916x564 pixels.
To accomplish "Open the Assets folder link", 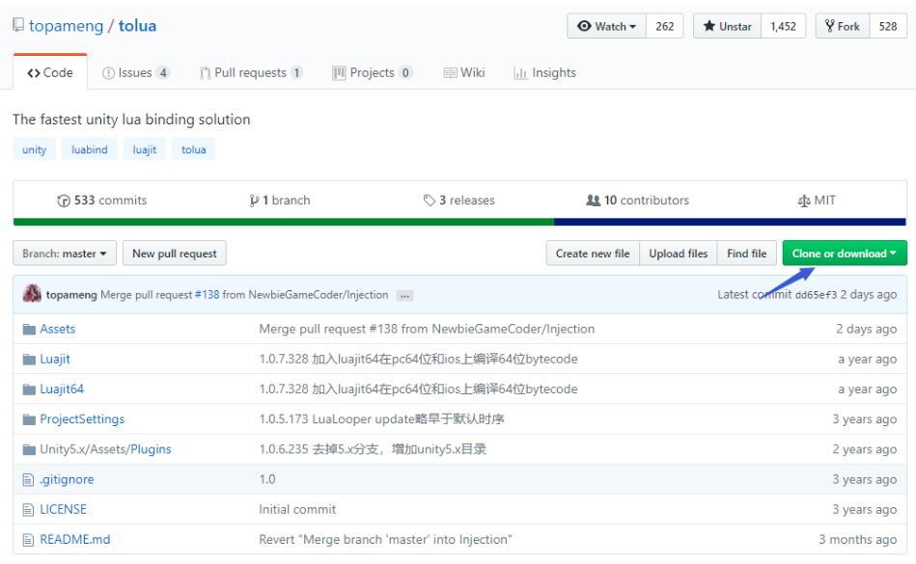I will (x=57, y=329).
